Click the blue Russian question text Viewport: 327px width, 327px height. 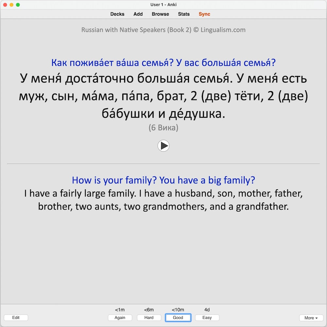pos(163,62)
